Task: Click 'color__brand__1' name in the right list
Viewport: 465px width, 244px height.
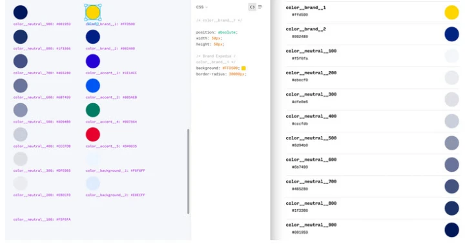Action: 305,8
